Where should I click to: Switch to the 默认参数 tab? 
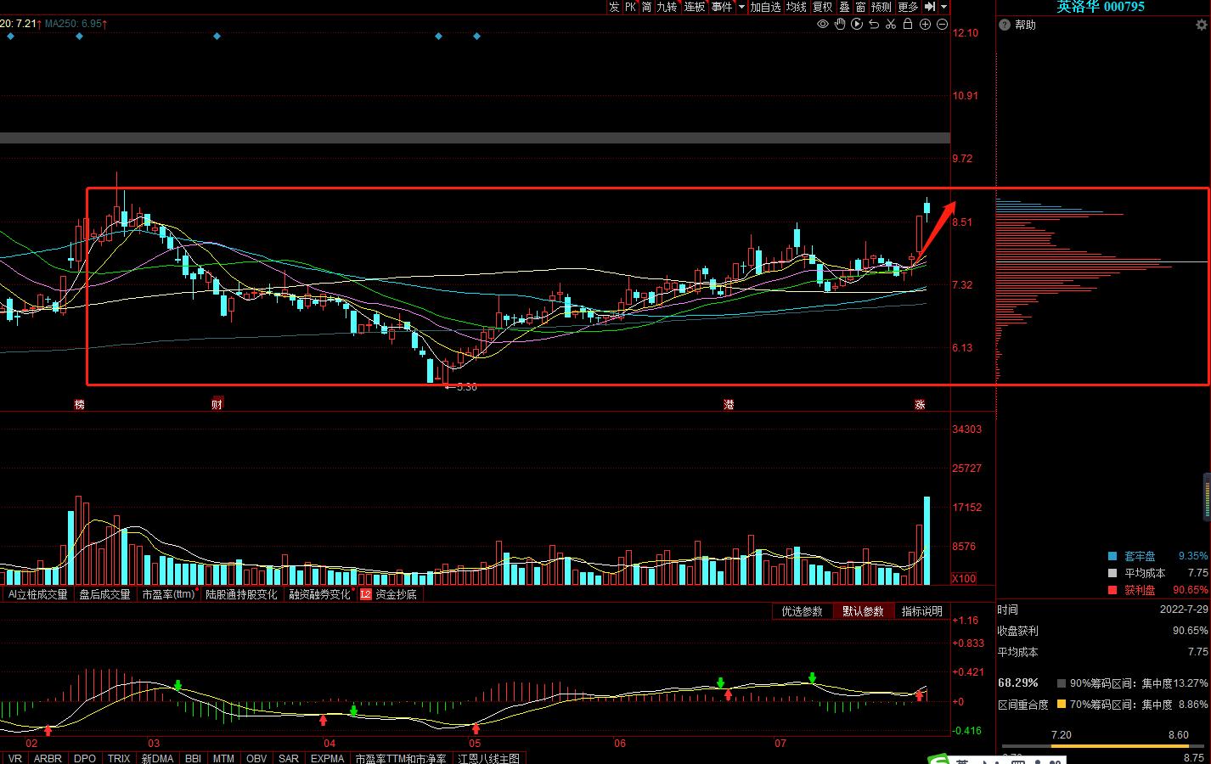point(862,611)
